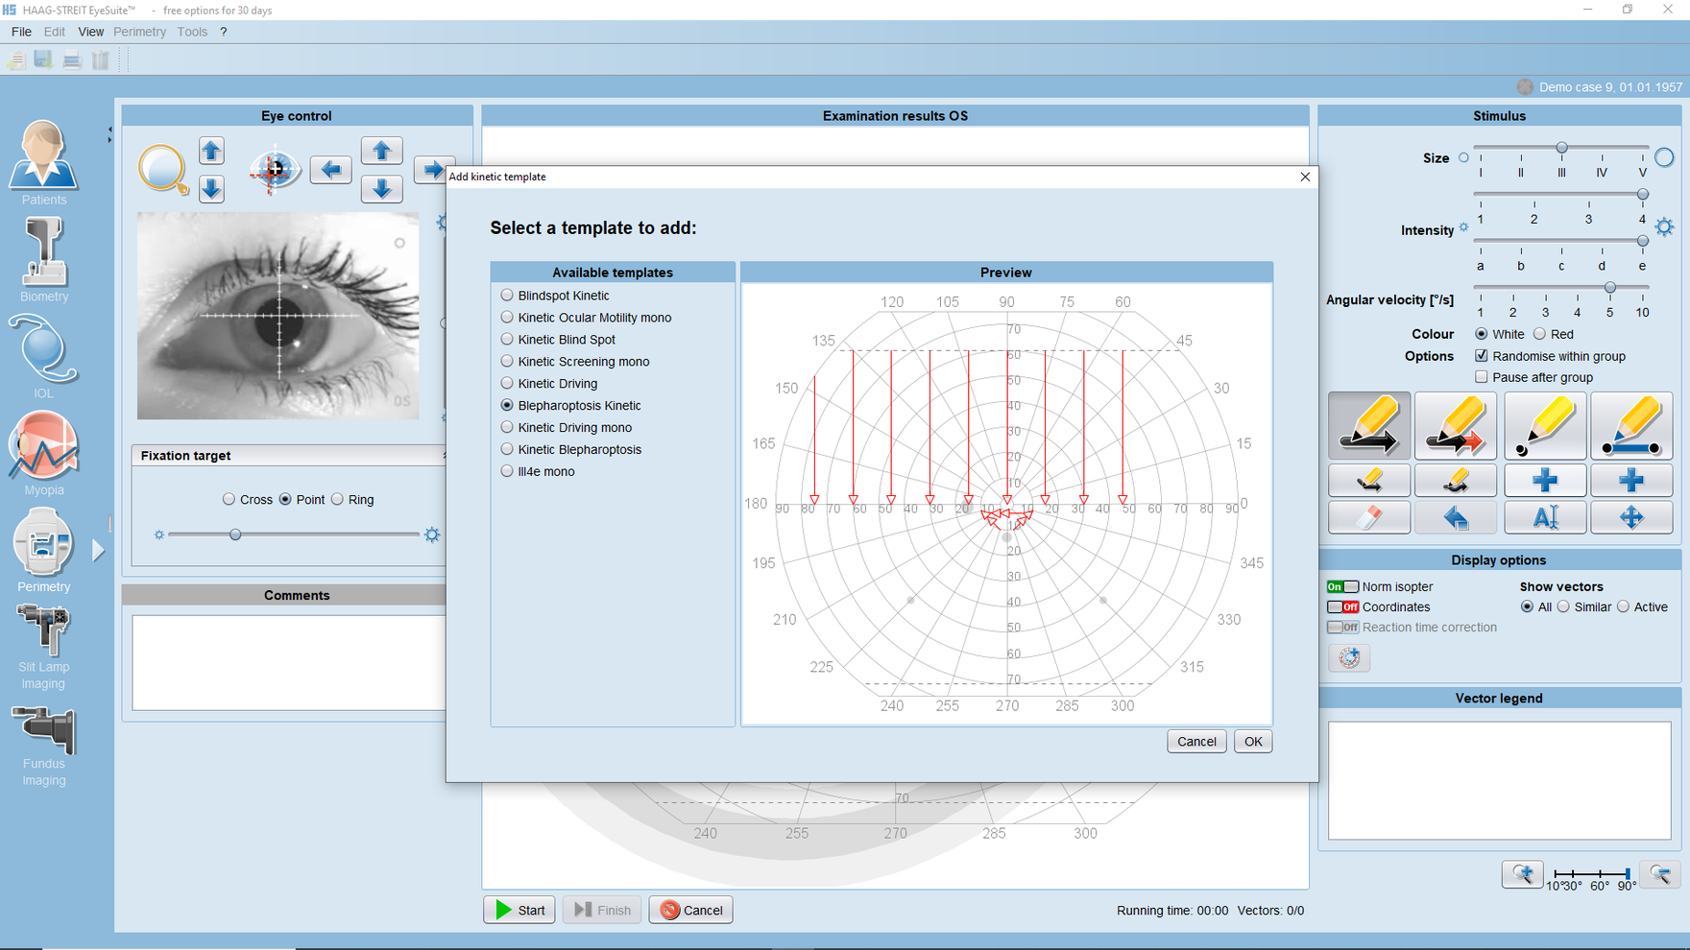Click the text annotation tool icon
The height and width of the screenshot is (950, 1690).
coord(1544,518)
